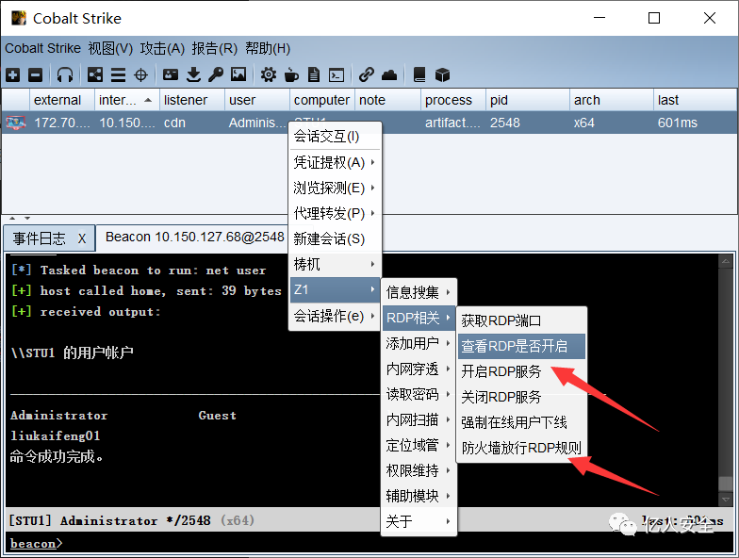The height and width of the screenshot is (558, 739).
Task: Click the New Connection plus icon
Action: [13, 75]
